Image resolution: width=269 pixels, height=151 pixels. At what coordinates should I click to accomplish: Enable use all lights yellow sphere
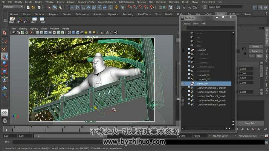[x=86, y=33]
